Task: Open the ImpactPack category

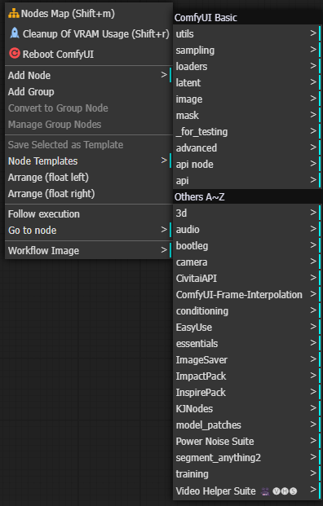Action: [x=247, y=376]
